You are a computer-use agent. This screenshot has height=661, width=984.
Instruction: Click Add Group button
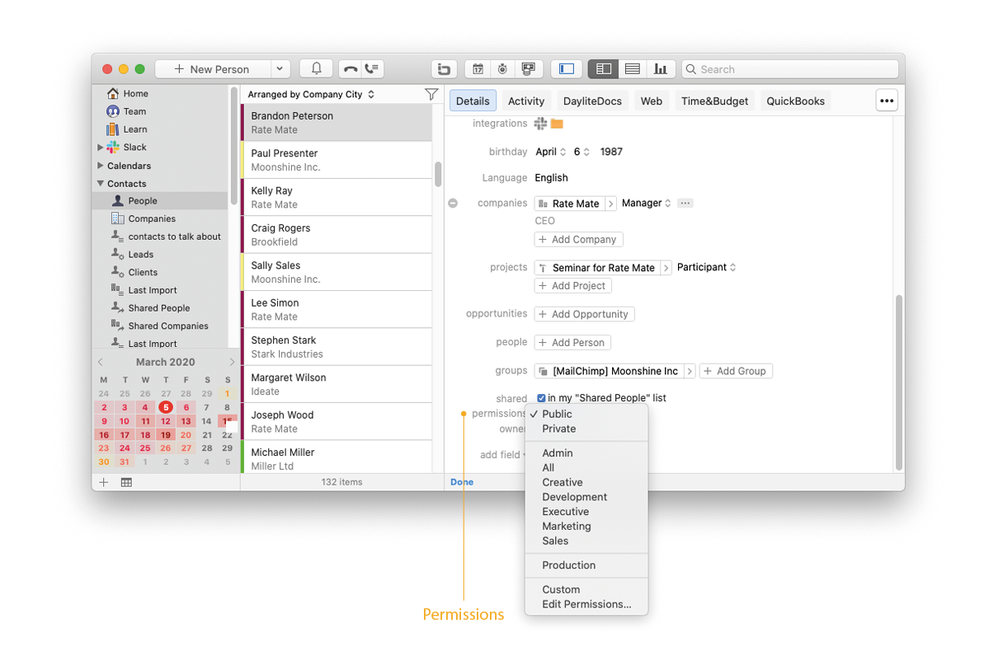[x=736, y=371]
